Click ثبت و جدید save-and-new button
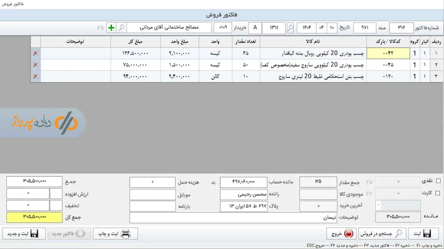Image resolution: width=444 pixels, height=249 pixels. 24,234
